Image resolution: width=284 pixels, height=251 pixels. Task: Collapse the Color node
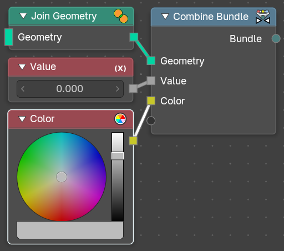(22, 119)
